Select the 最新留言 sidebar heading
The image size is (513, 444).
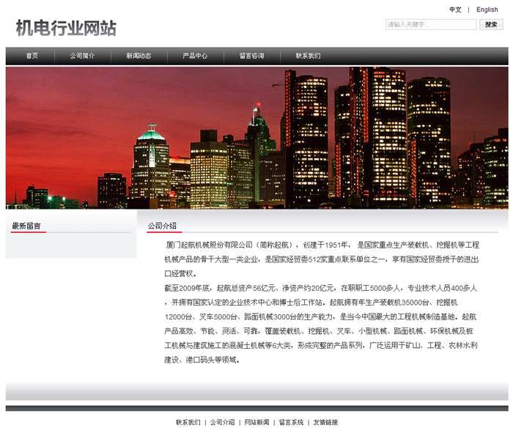26,226
